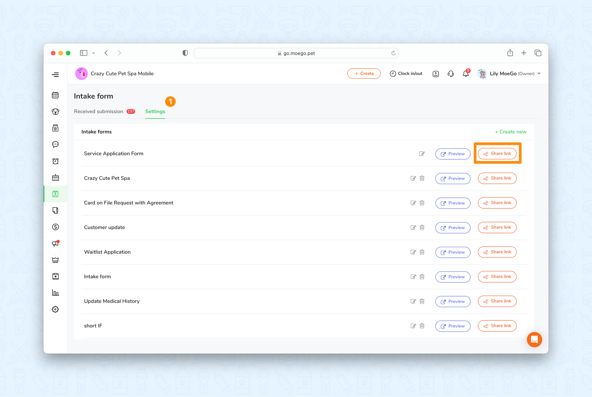The width and height of the screenshot is (592, 397).
Task: Open the bar chart reports icon
Action: coord(55,293)
